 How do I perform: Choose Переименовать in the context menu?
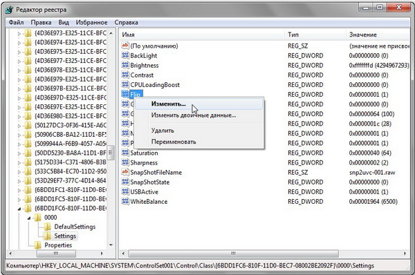point(199,142)
